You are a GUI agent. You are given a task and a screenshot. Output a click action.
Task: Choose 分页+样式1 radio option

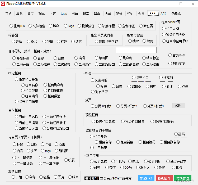(x=101, y=106)
